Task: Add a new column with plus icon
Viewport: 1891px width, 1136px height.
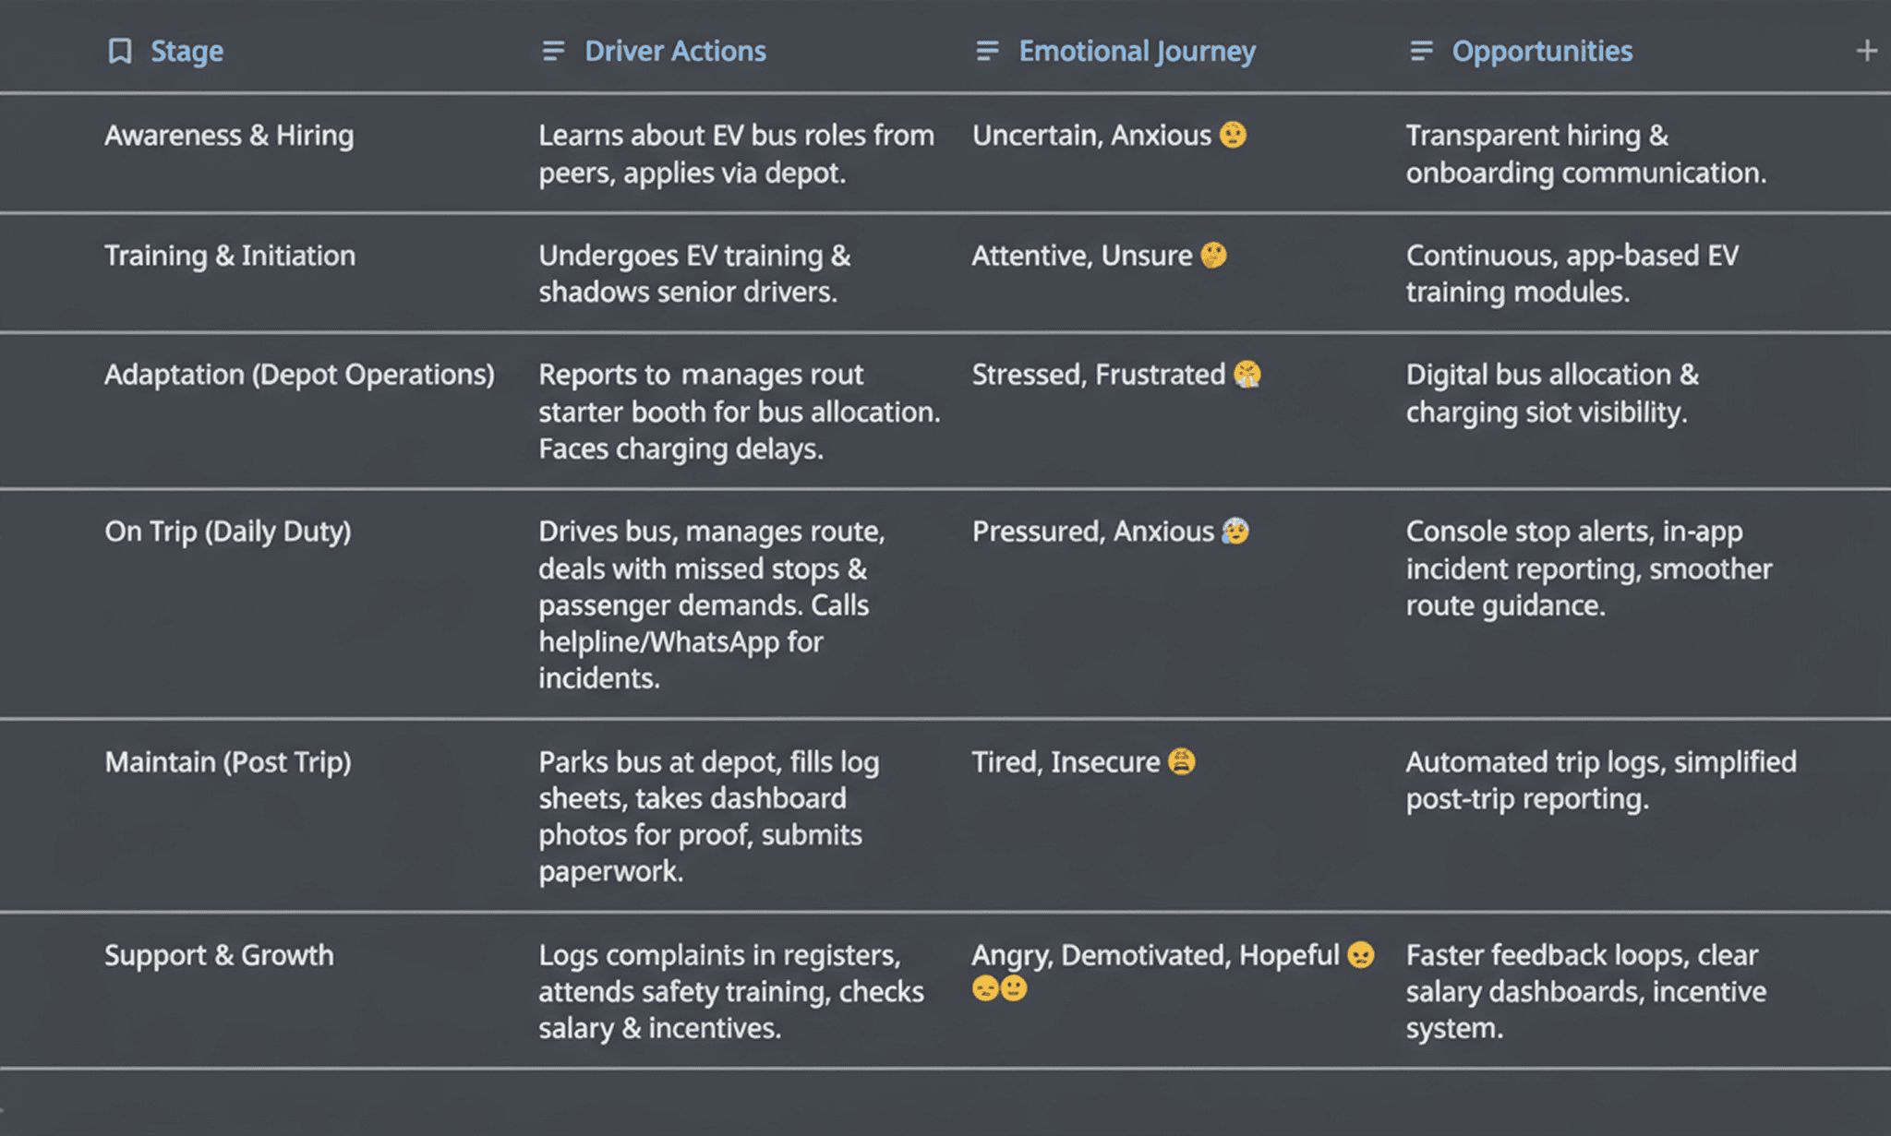Action: click(1866, 51)
